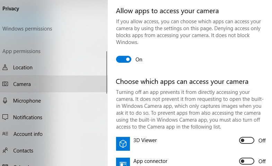The image size is (272, 166).
Task: Click the '3D Viewer' app name
Action: pos(145,140)
